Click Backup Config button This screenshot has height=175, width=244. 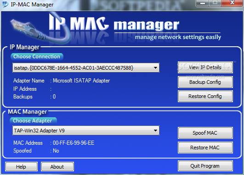(x=205, y=82)
